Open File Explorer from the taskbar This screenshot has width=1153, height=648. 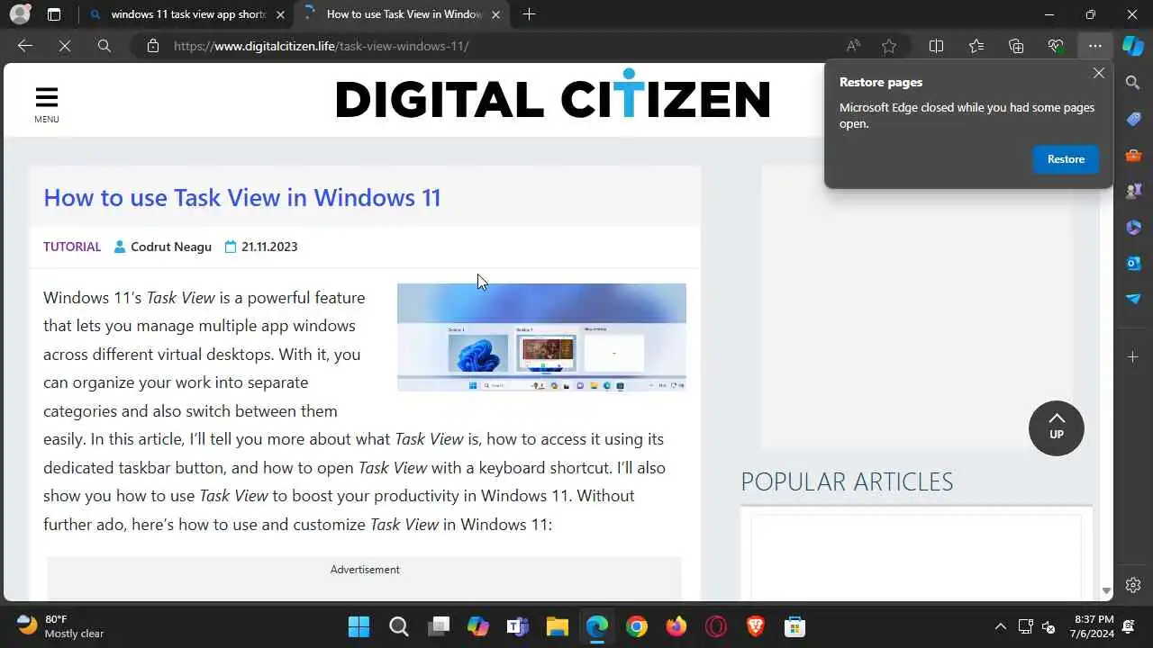(x=557, y=626)
